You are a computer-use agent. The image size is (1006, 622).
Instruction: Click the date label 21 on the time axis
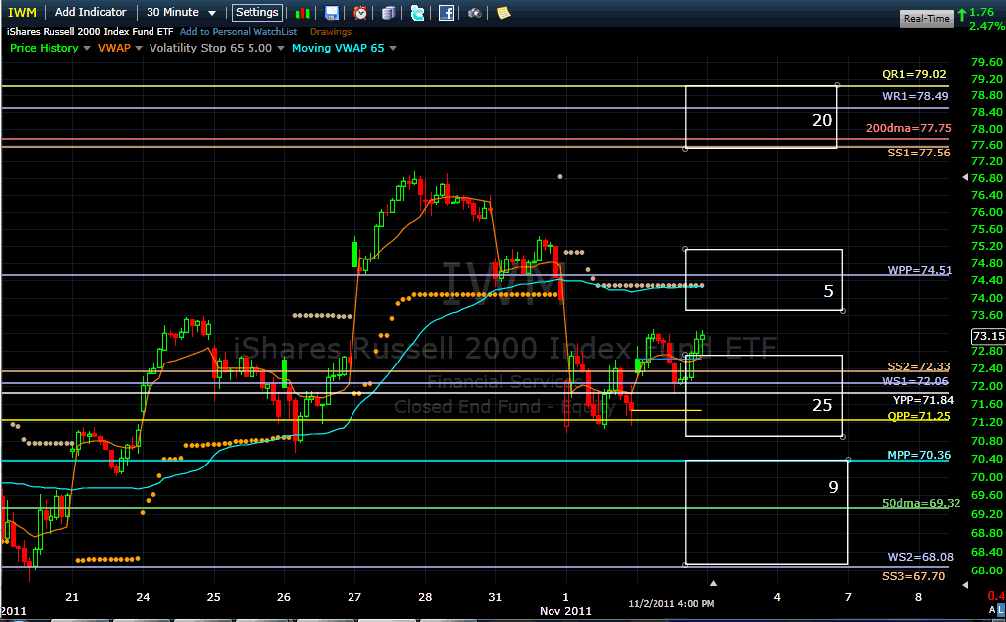tap(72, 597)
